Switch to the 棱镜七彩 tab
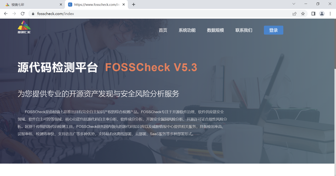The height and width of the screenshot is (176, 336). (x=32, y=4)
